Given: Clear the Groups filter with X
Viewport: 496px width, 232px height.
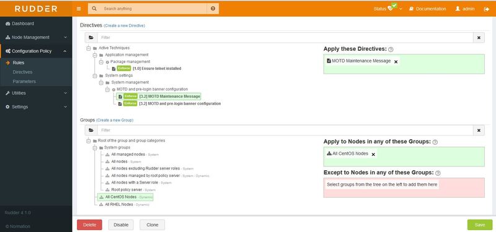Looking at the screenshot, I should pos(479,131).
